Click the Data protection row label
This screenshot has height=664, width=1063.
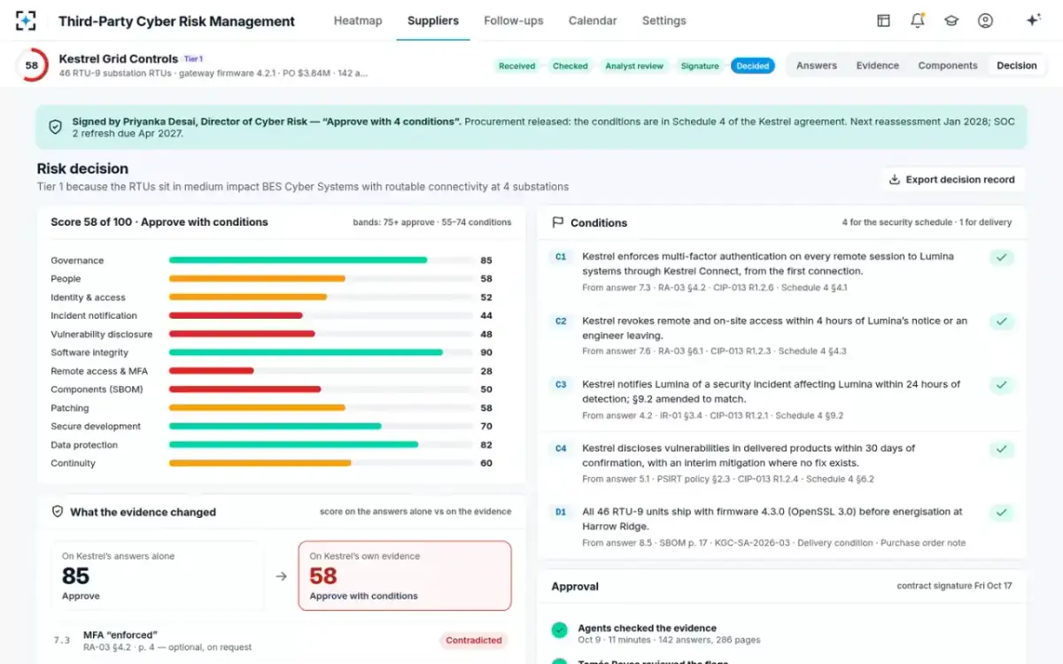tap(84, 445)
